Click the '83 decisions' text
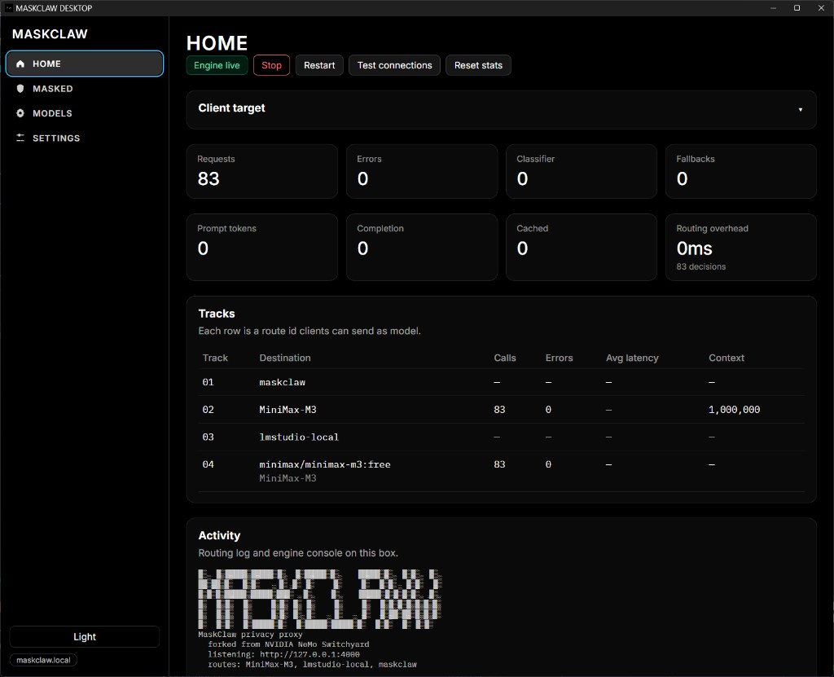Screen dimensions: 834x677 click(700, 266)
